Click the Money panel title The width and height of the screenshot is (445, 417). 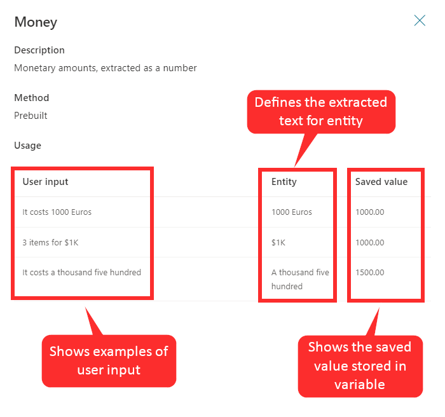[36, 22]
